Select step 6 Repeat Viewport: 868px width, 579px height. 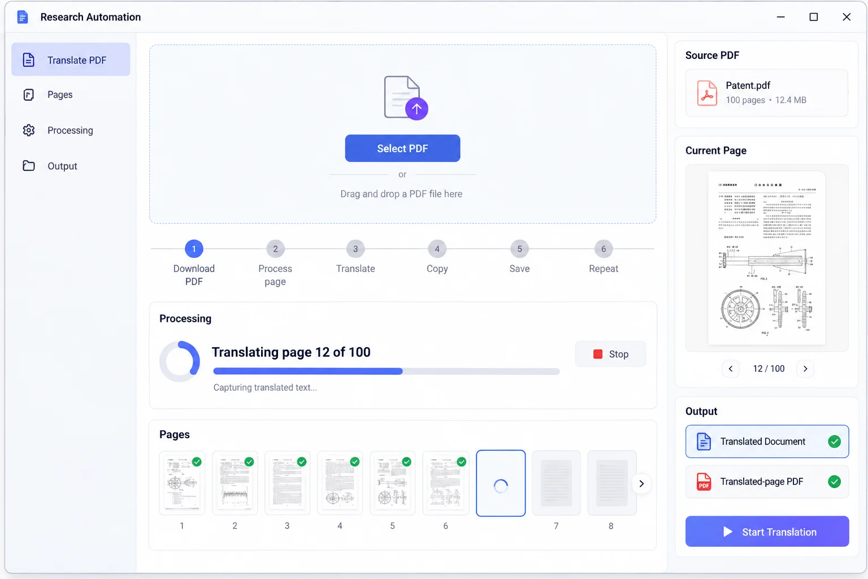click(x=604, y=257)
